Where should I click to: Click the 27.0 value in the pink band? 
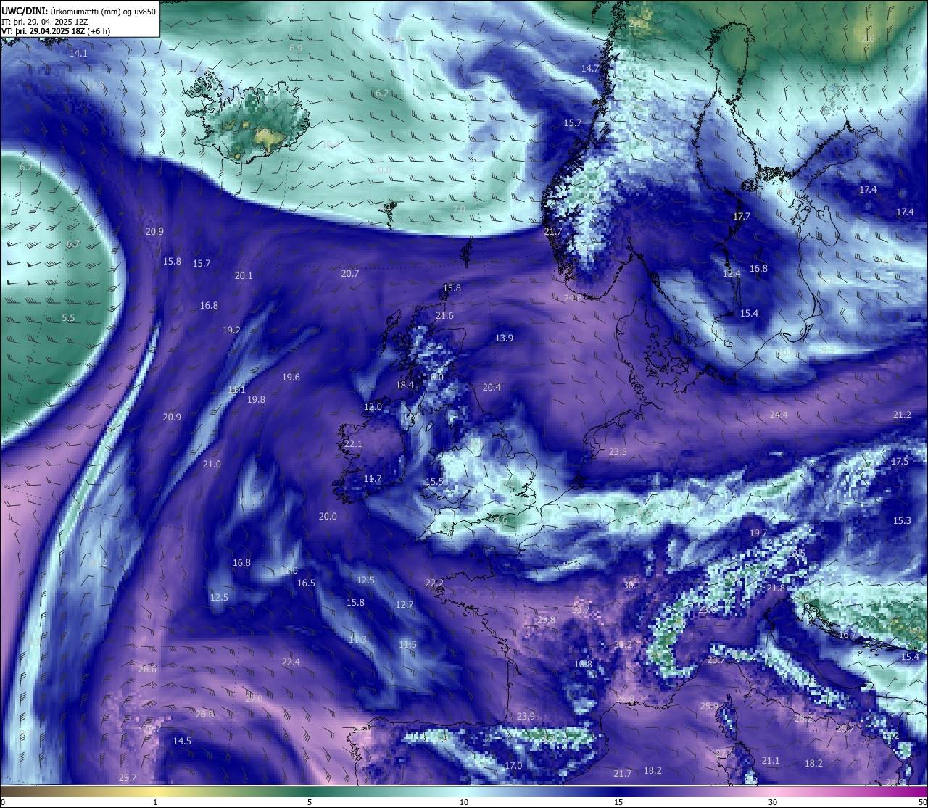(254, 699)
